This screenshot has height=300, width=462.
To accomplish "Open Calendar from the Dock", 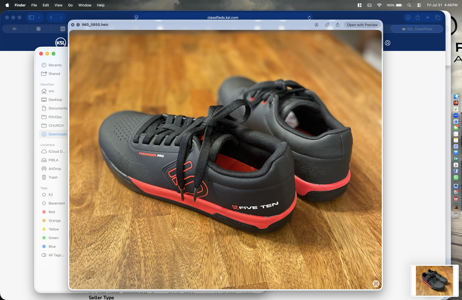I will (x=456, y=165).
